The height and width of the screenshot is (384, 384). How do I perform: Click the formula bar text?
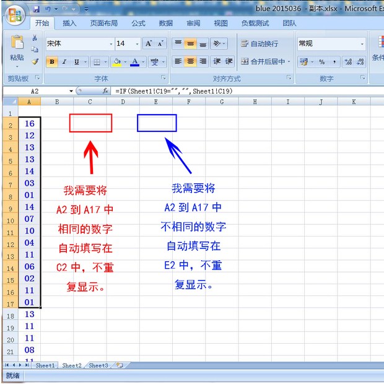(x=173, y=91)
